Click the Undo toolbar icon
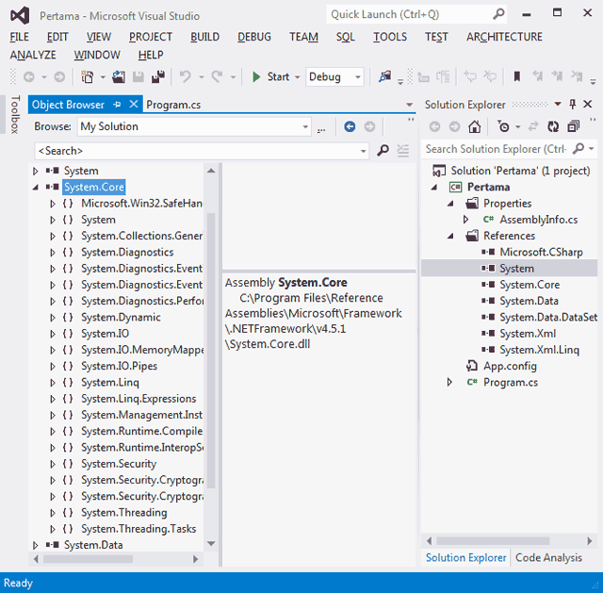The image size is (603, 593). [185, 77]
